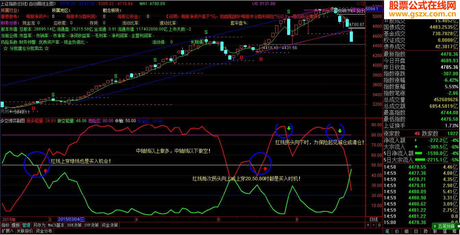The height and width of the screenshot is (235, 460).
Task: Click the 日线 period selector
Action: 373,219
